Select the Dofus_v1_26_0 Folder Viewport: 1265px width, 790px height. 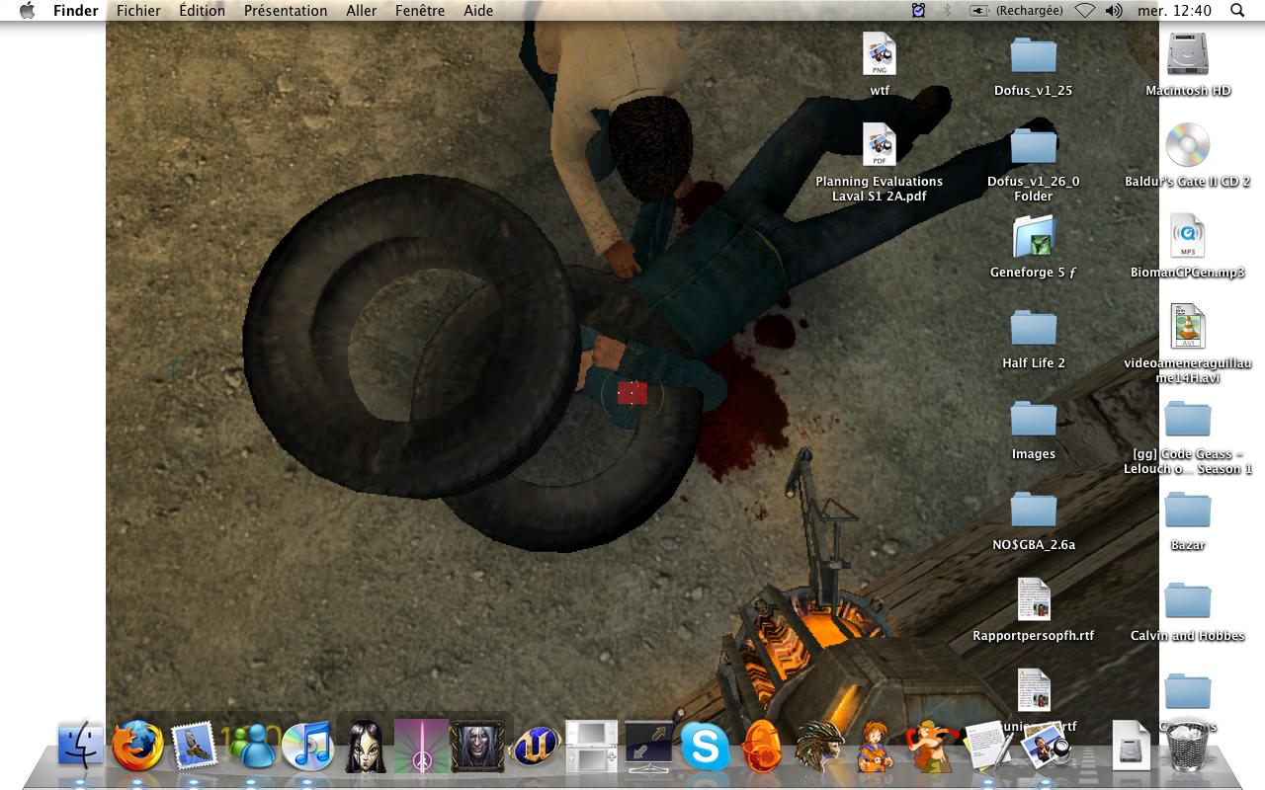tap(1034, 146)
